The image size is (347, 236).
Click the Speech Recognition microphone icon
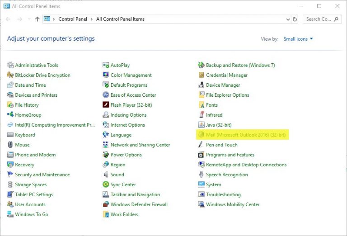pyautogui.click(x=201, y=175)
